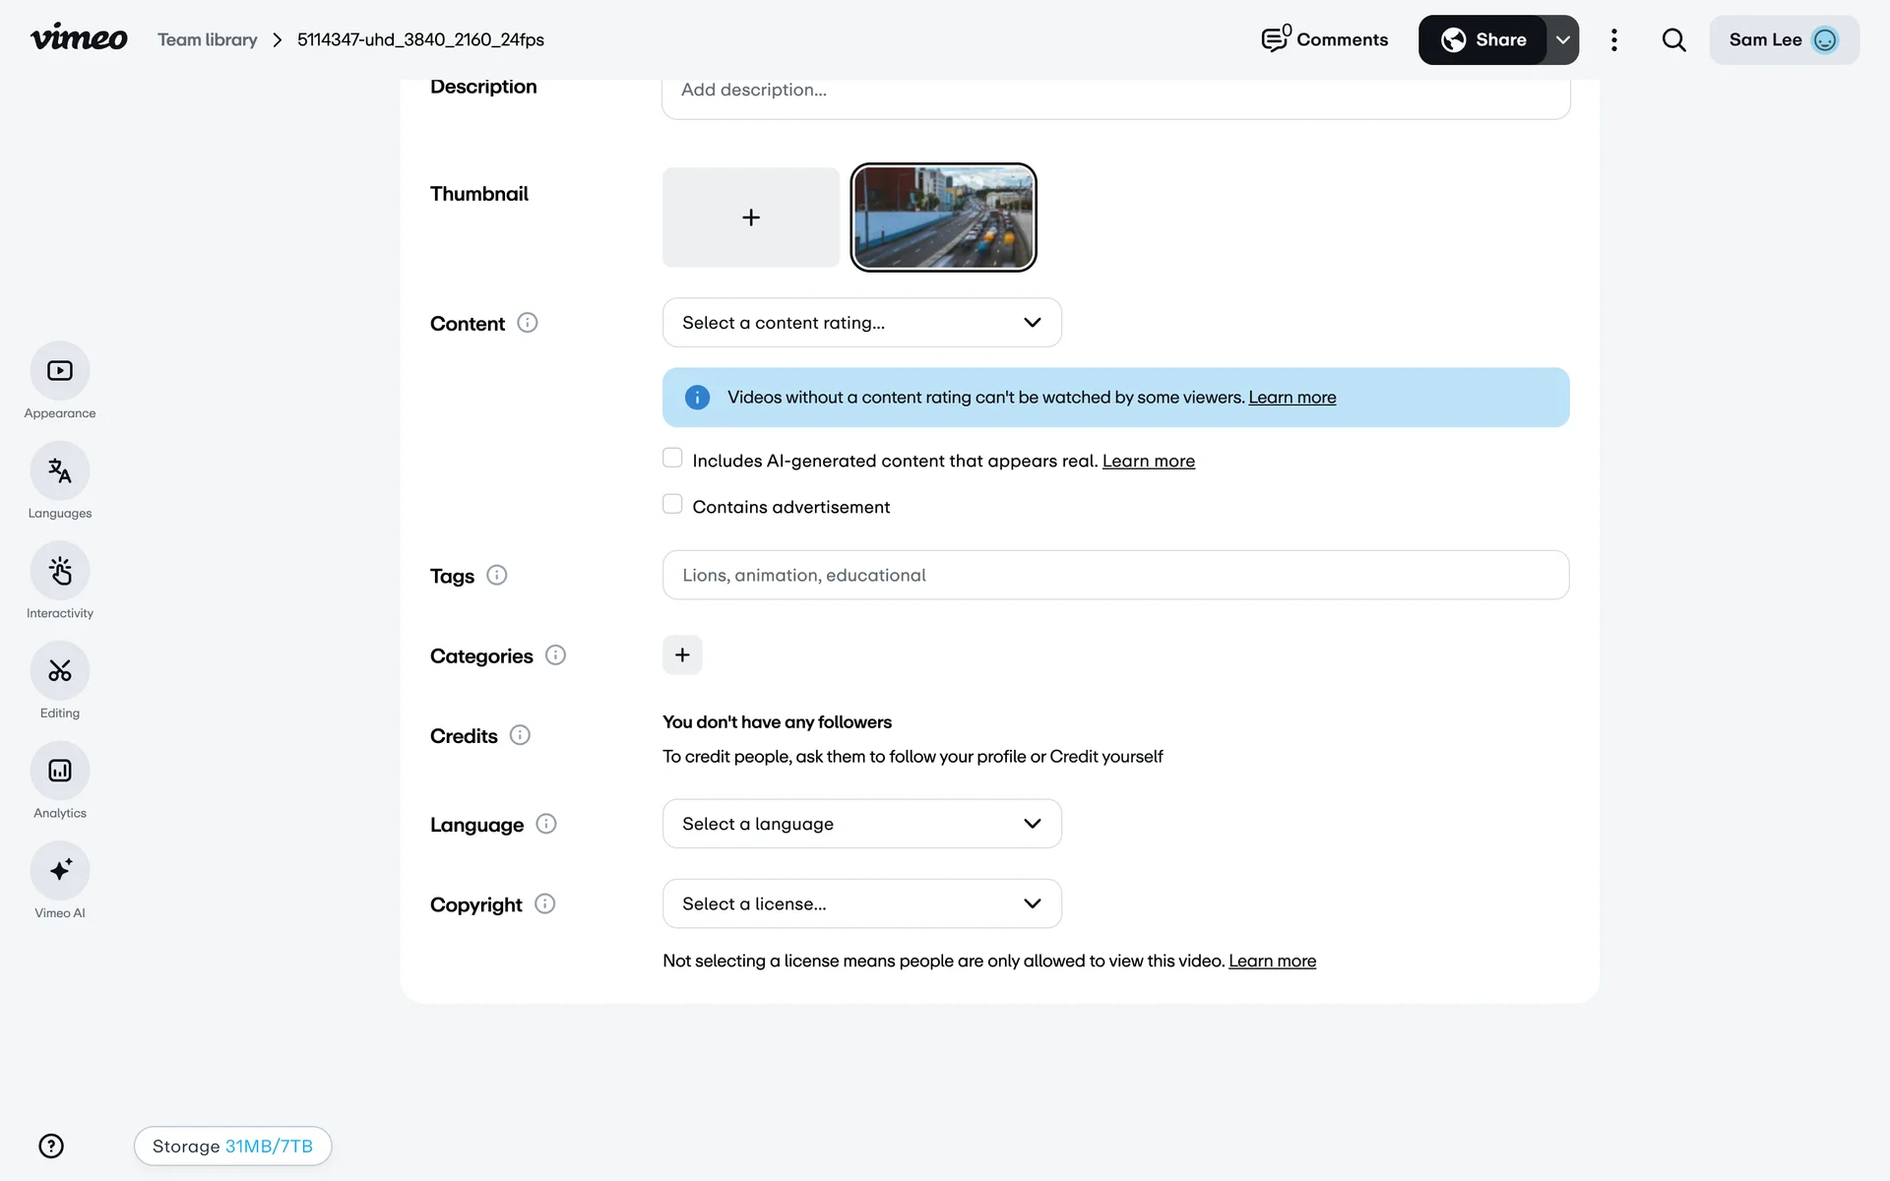This screenshot has height=1181, width=1890.
Task: Open the Interactivity tool icon
Action: (x=60, y=571)
